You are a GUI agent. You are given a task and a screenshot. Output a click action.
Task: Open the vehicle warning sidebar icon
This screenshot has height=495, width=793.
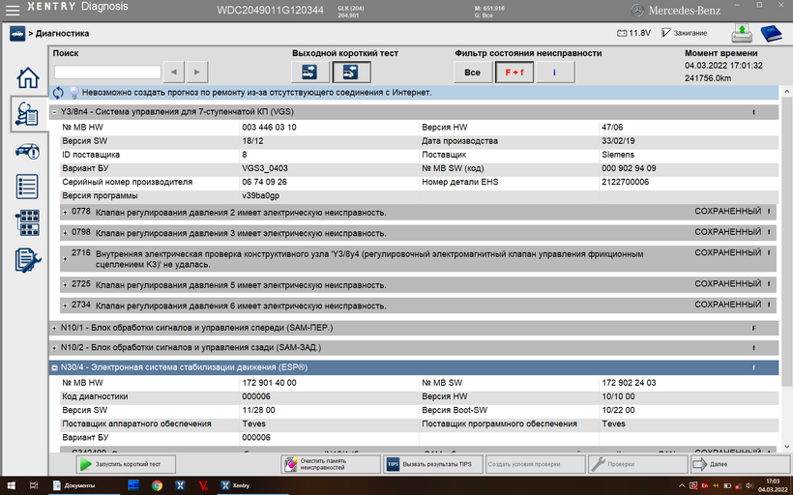27,151
